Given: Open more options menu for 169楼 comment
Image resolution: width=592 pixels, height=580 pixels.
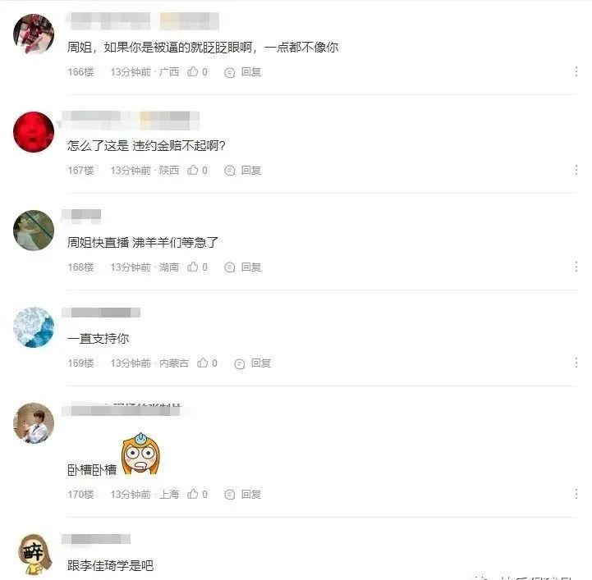Looking at the screenshot, I should click(576, 363).
